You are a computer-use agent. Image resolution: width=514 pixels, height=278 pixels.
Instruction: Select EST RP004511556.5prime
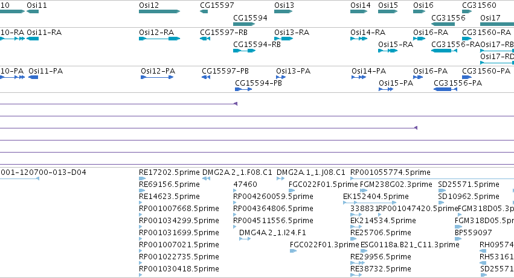[234, 227]
